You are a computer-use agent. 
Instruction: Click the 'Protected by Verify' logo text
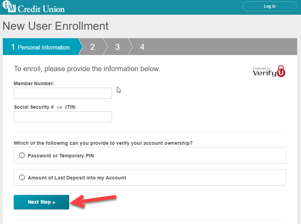pos(264,72)
